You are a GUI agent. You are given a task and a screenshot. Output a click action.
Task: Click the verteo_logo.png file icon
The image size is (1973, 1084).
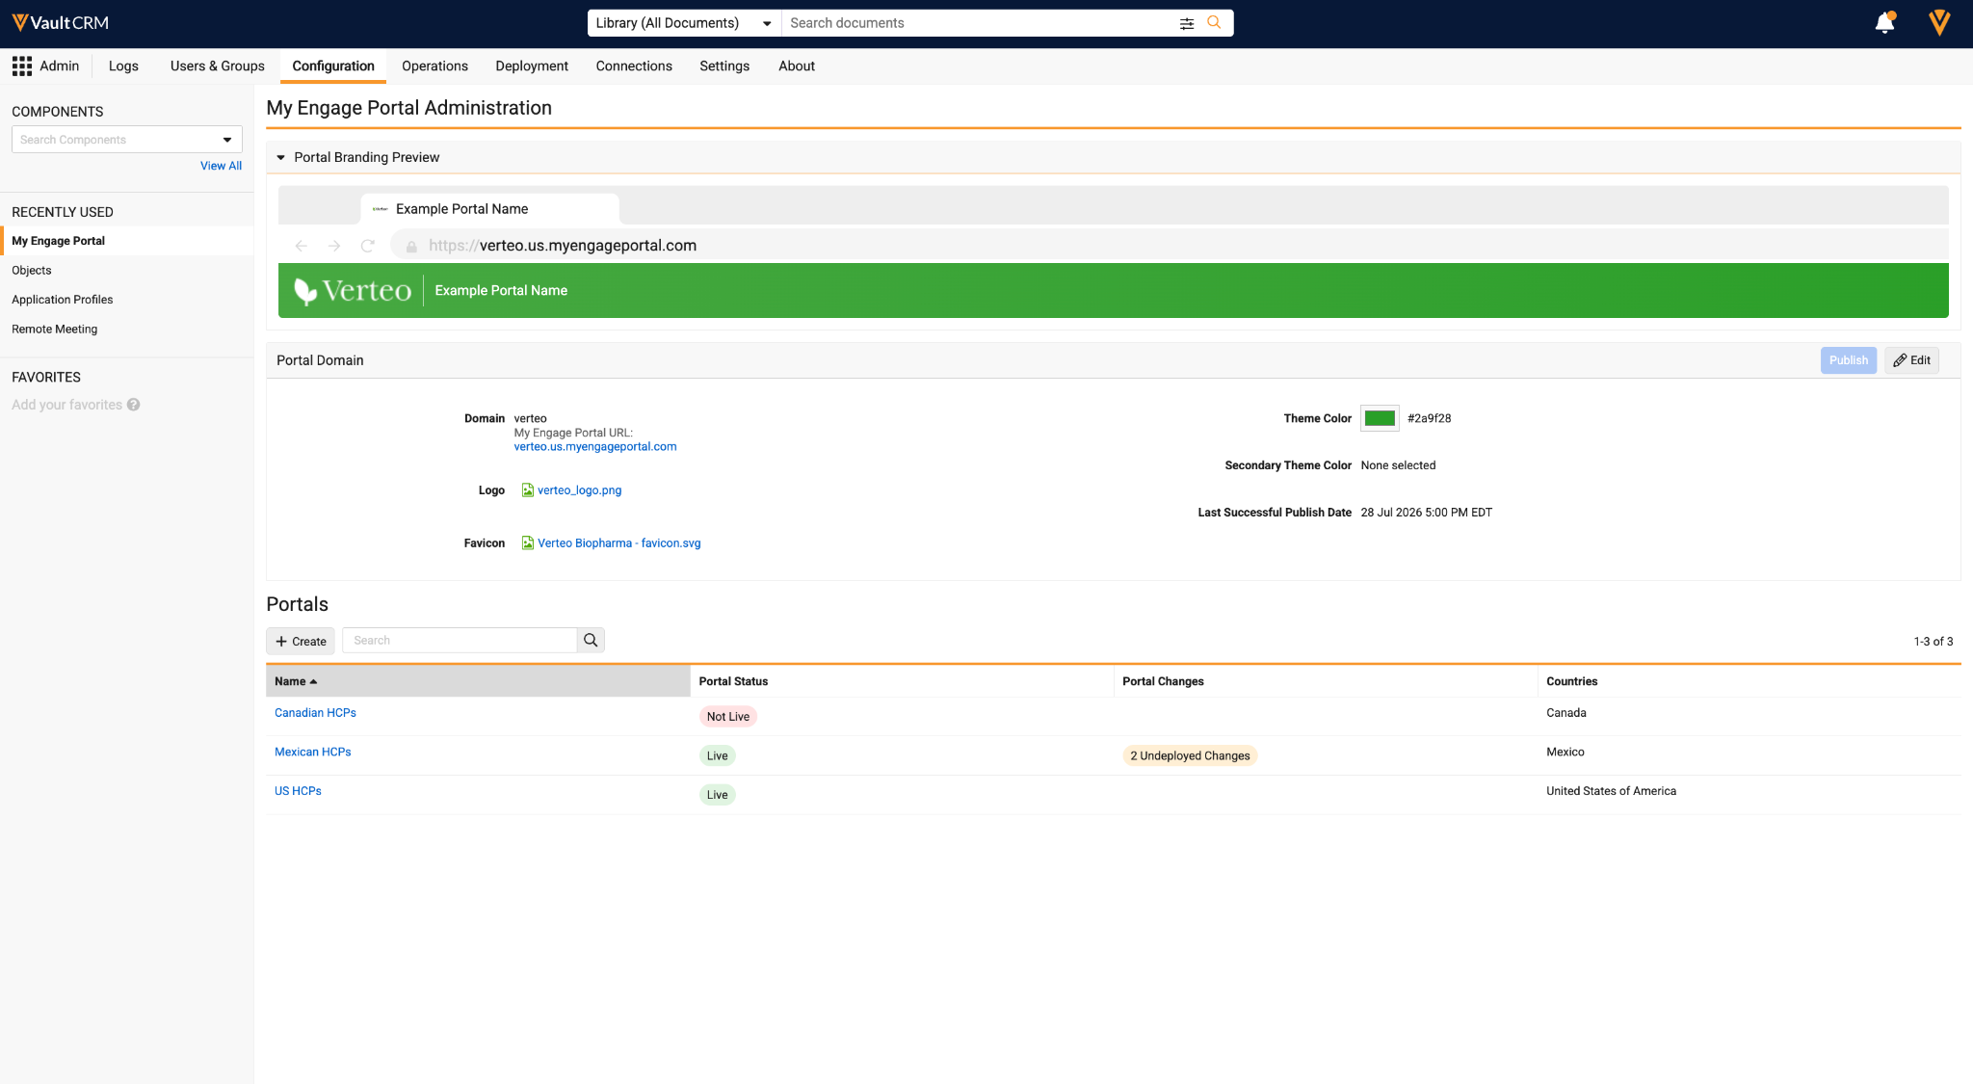[x=527, y=490]
